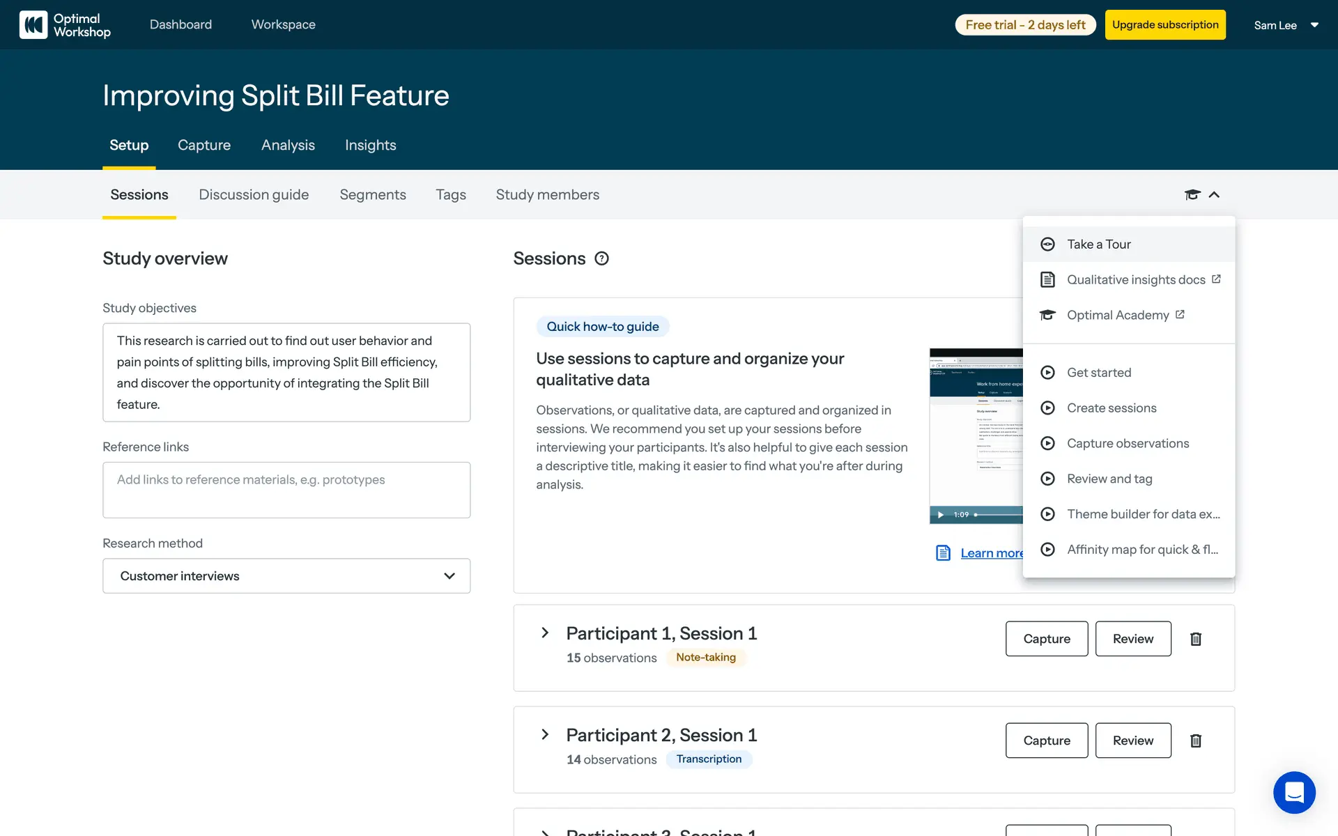Open Qualitative insights docs external link
Image resolution: width=1338 pixels, height=836 pixels.
[x=1136, y=279]
